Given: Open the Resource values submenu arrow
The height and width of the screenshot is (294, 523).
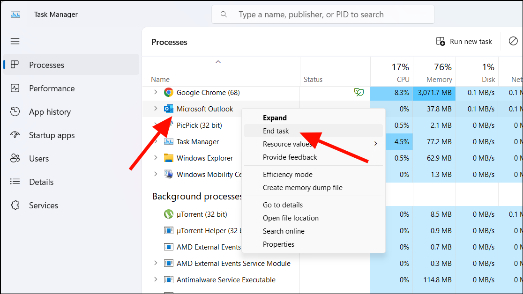Looking at the screenshot, I should (375, 144).
